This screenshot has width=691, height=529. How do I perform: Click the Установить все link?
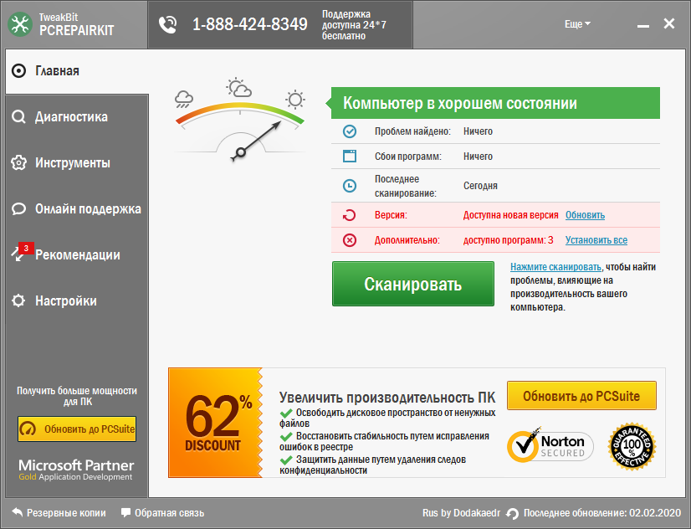(596, 240)
